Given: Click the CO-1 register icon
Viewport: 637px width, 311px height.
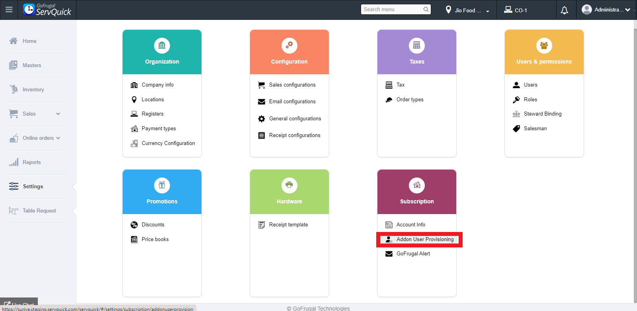Looking at the screenshot, I should point(508,10).
